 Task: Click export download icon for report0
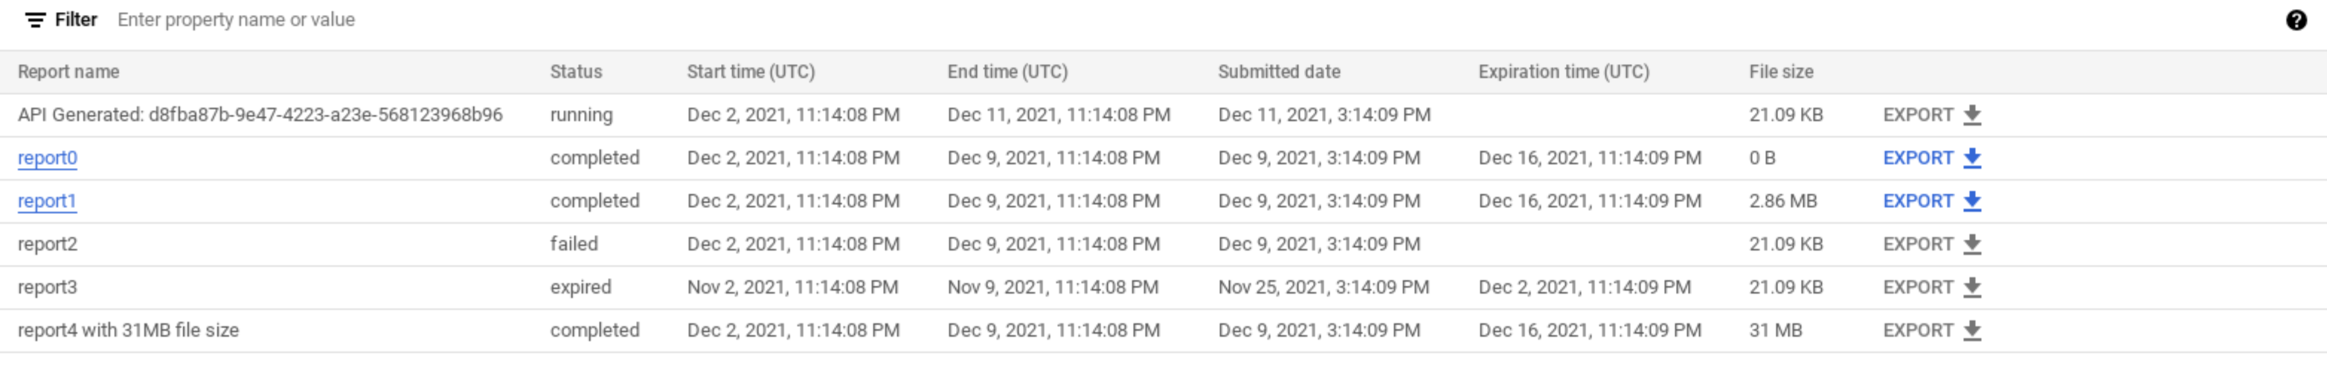(x=1972, y=158)
